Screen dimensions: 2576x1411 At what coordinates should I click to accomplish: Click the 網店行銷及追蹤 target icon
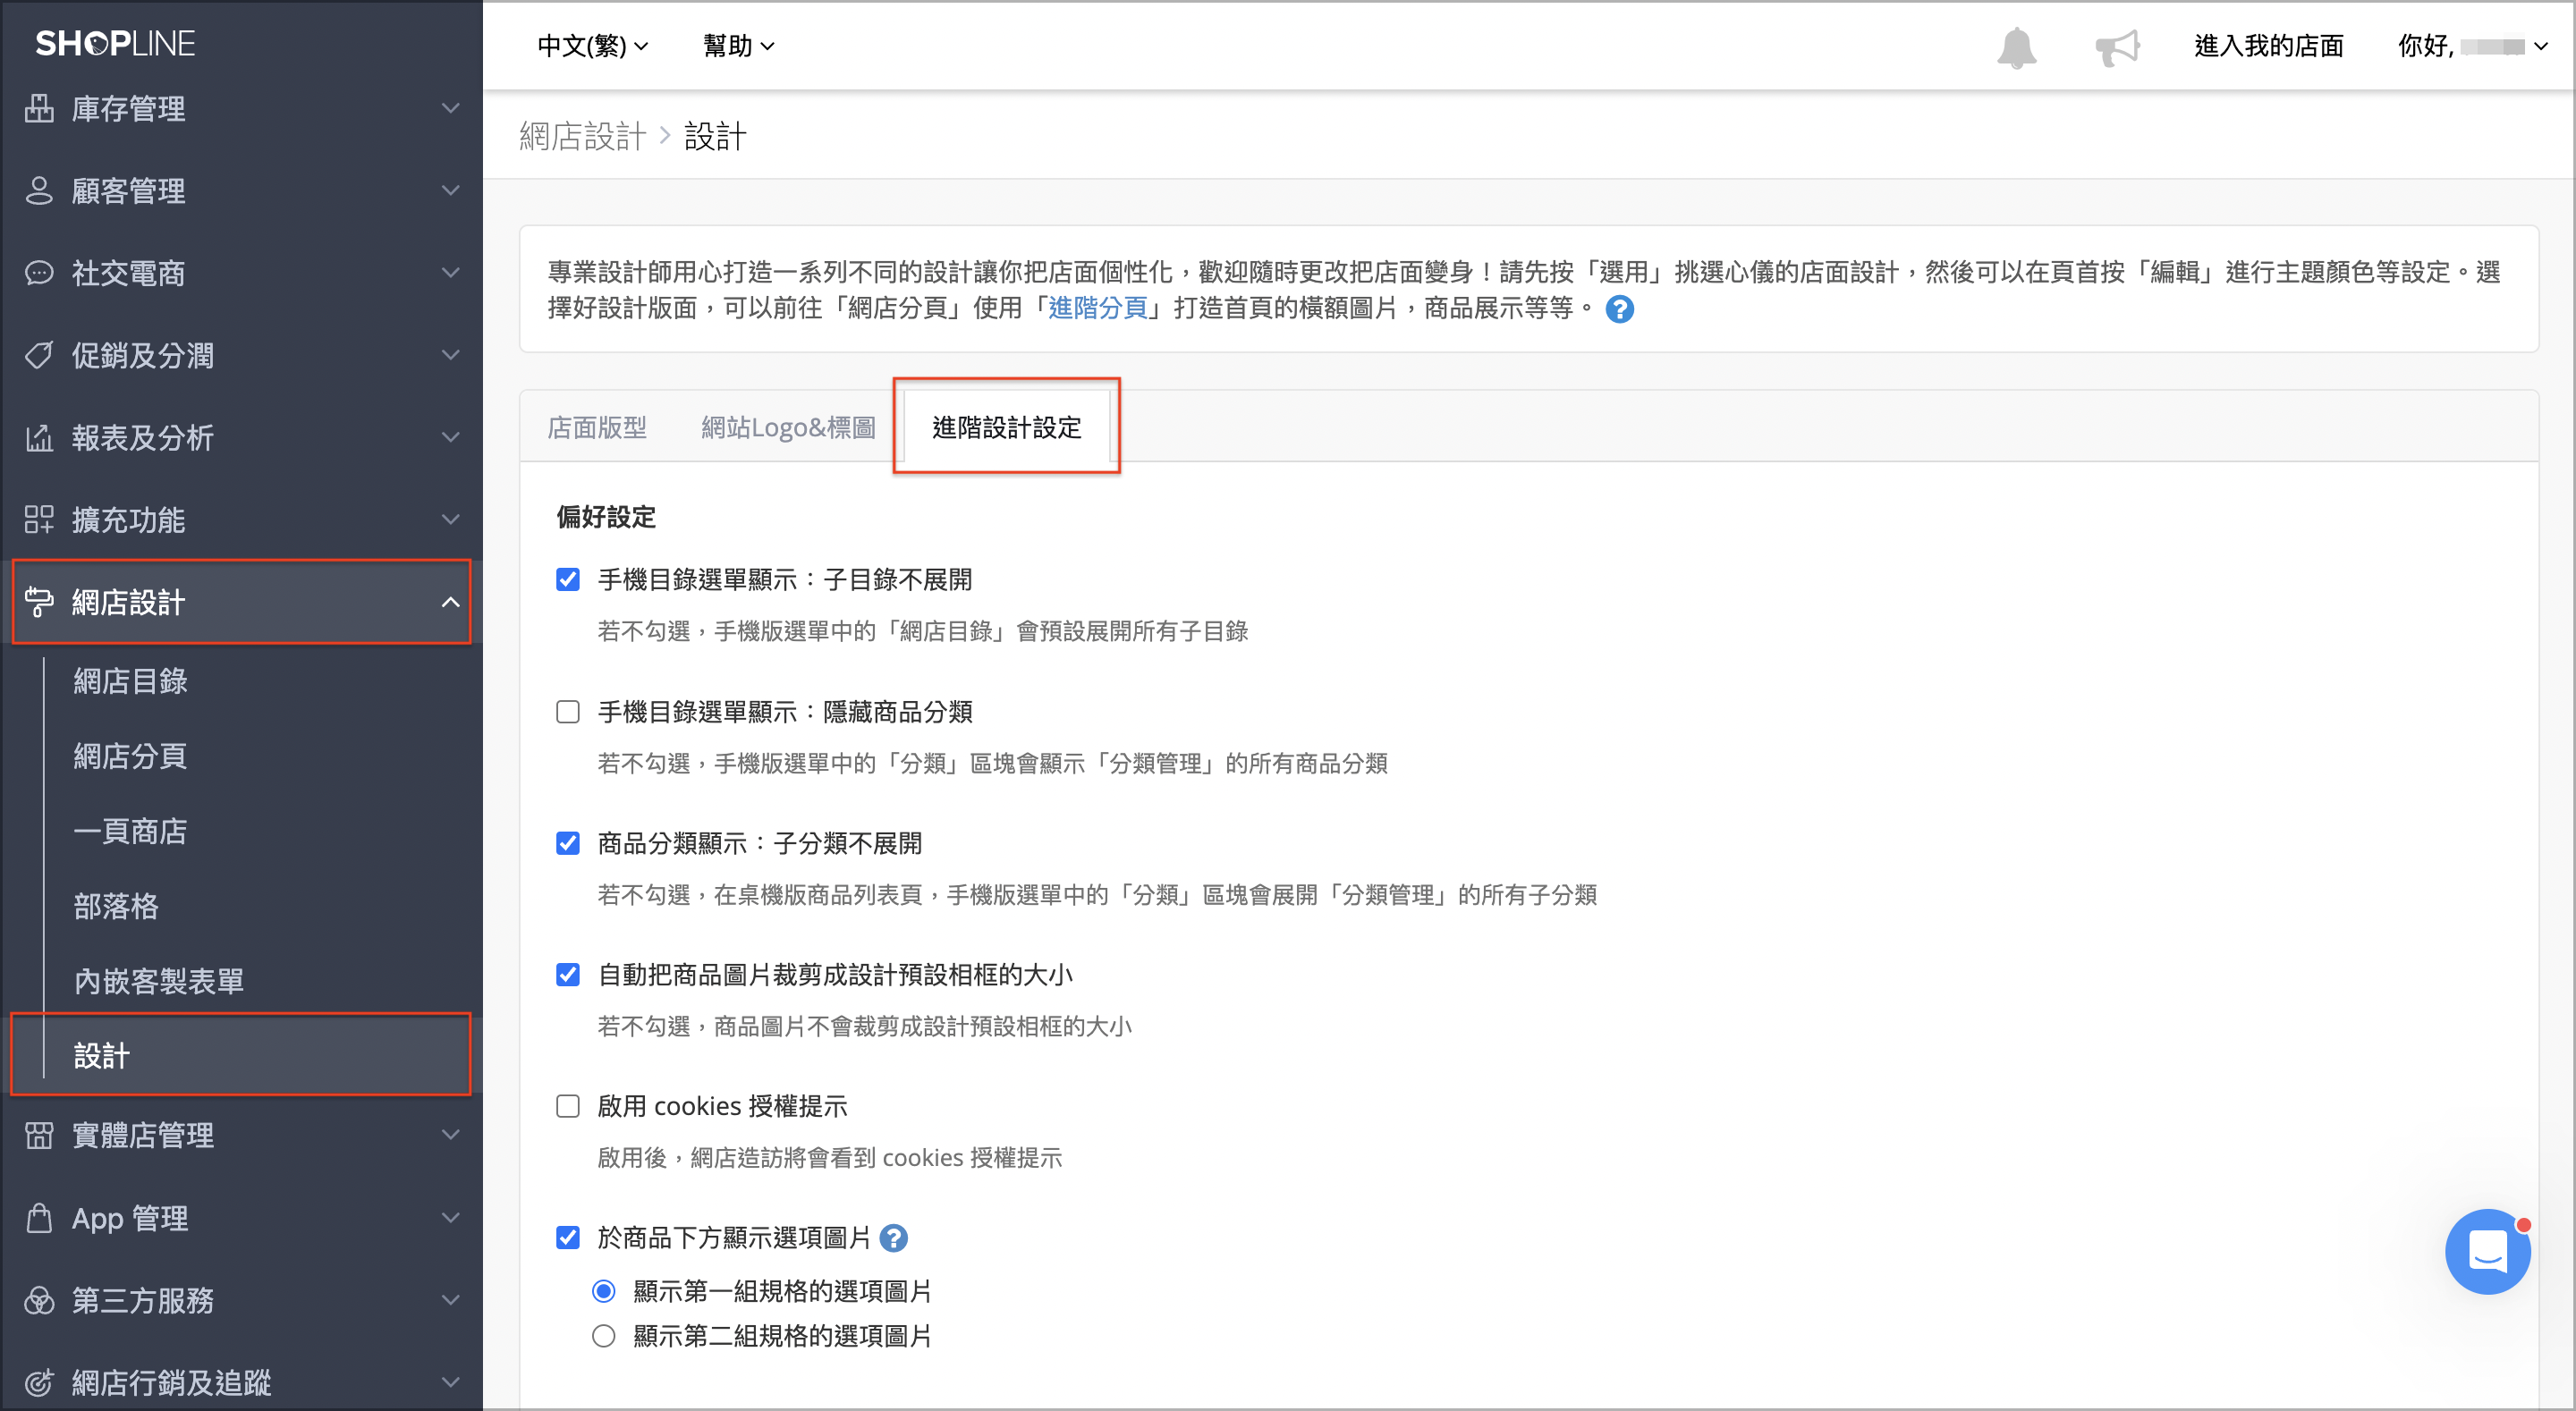click(39, 1382)
